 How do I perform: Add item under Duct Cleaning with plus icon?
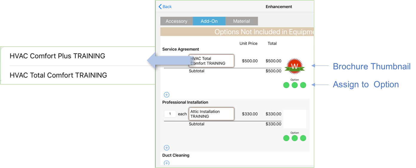(167, 163)
